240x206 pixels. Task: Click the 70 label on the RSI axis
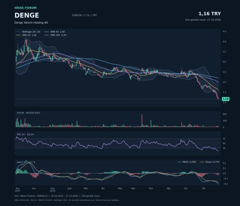click(224, 139)
